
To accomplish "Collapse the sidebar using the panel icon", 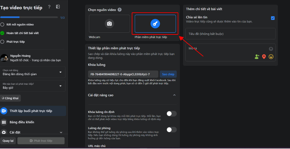I will point(58,7).
